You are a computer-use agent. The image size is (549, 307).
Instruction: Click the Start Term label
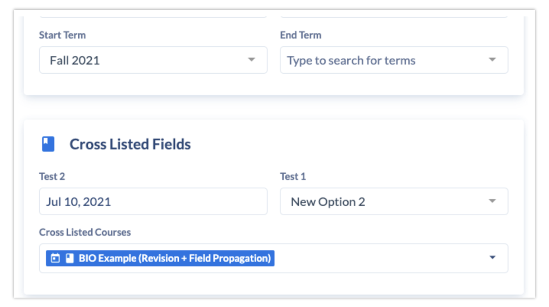point(62,35)
